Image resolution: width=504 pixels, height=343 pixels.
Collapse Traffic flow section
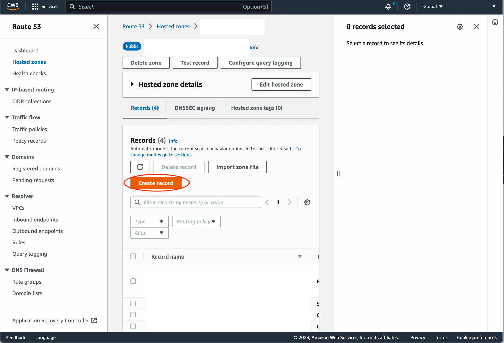coord(7,117)
